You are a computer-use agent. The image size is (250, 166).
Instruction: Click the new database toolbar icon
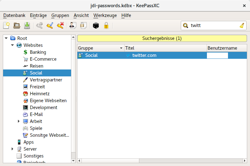tap(6, 25)
